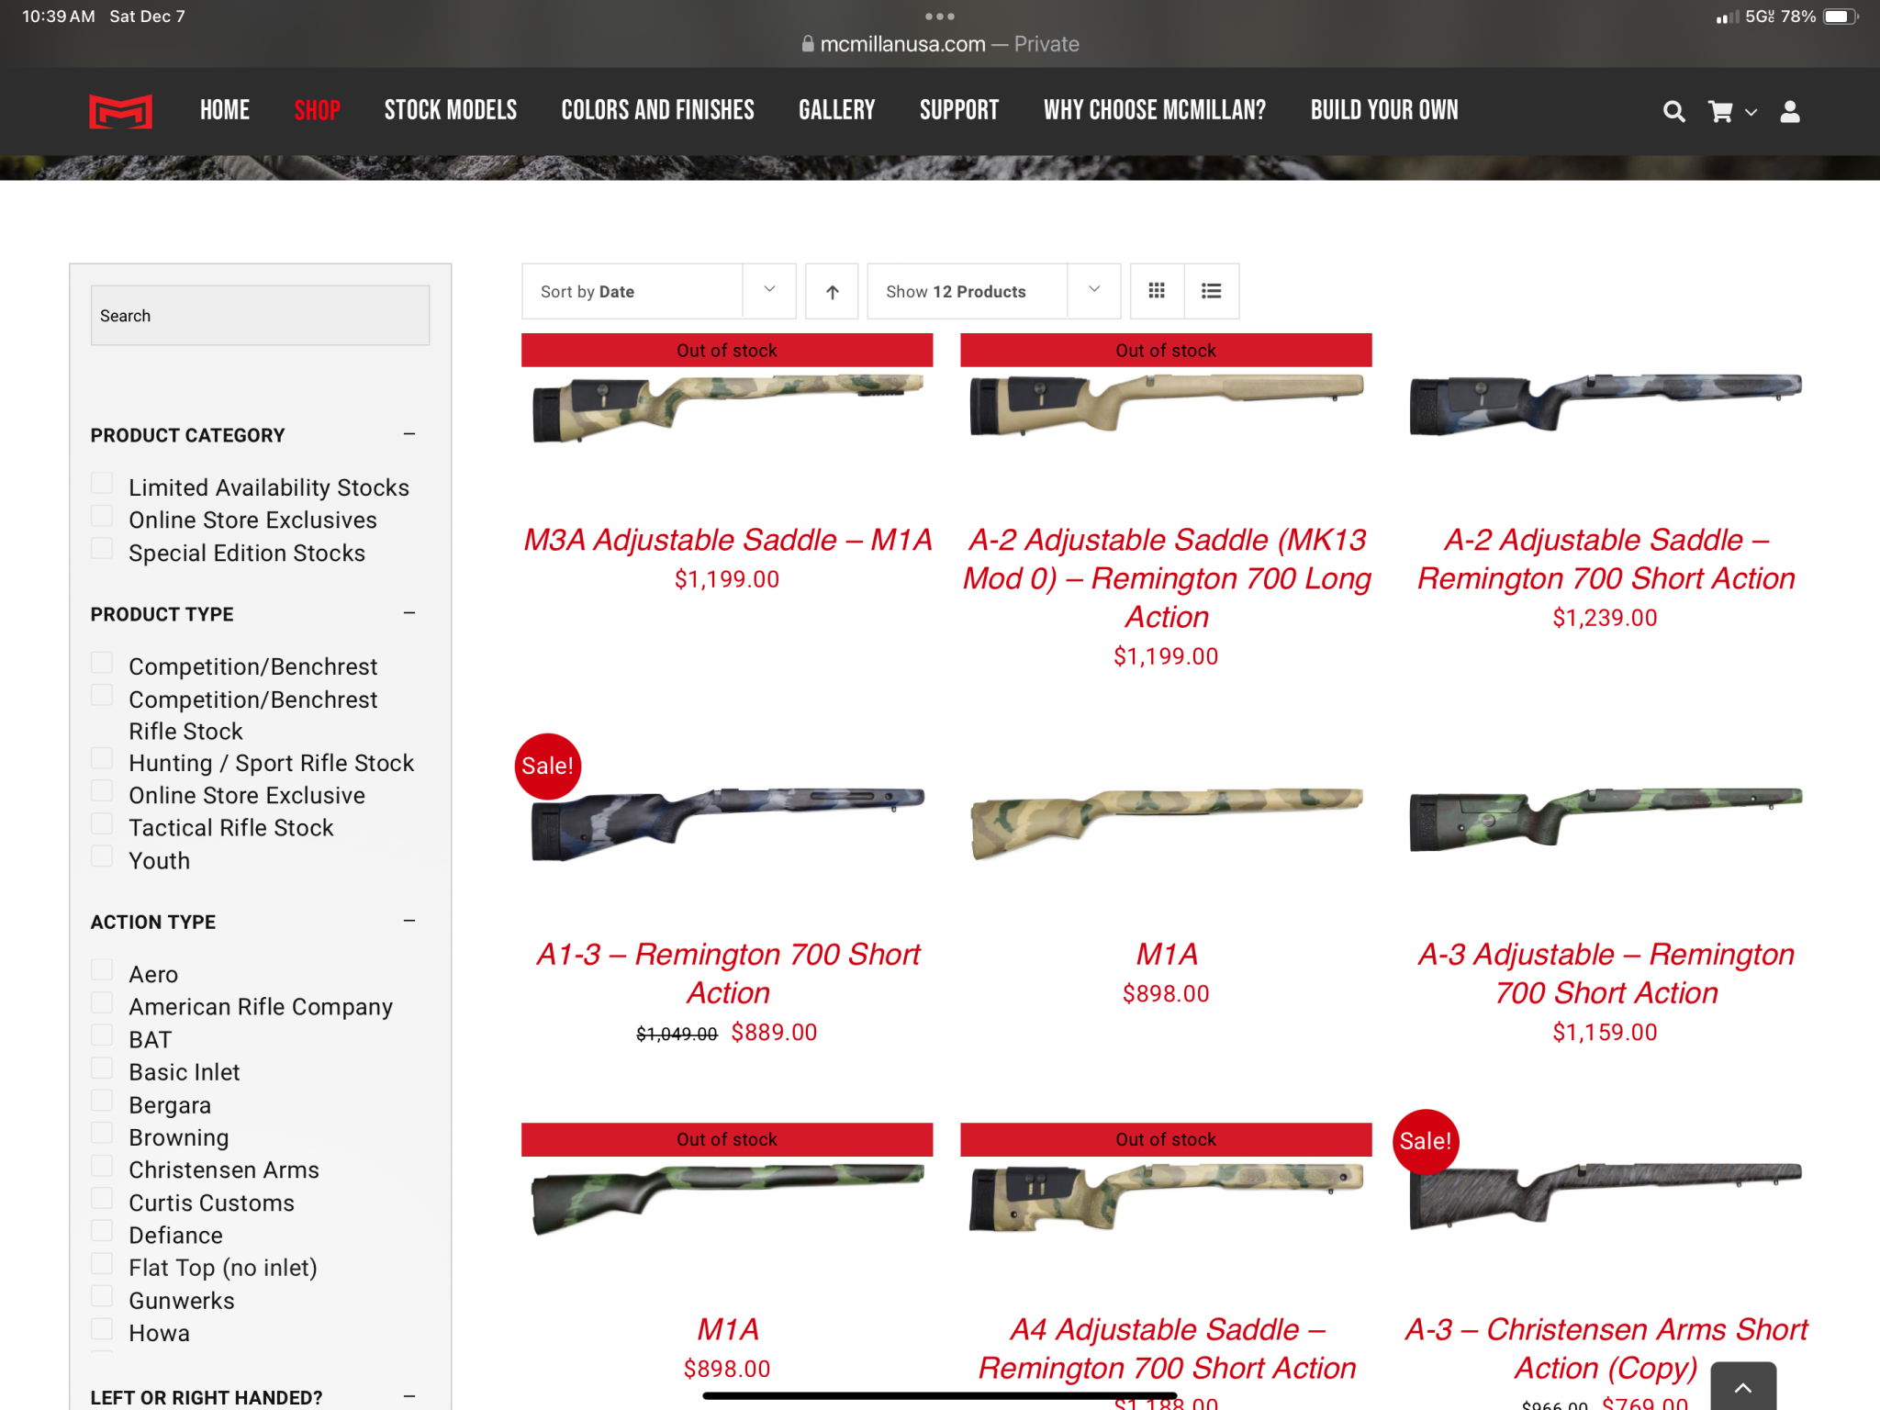Open Build Your Own menu item

coord(1384,111)
